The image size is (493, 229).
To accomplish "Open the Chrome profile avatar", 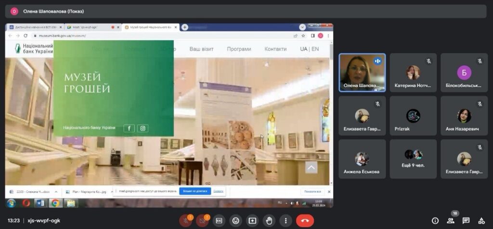I will (x=320, y=36).
